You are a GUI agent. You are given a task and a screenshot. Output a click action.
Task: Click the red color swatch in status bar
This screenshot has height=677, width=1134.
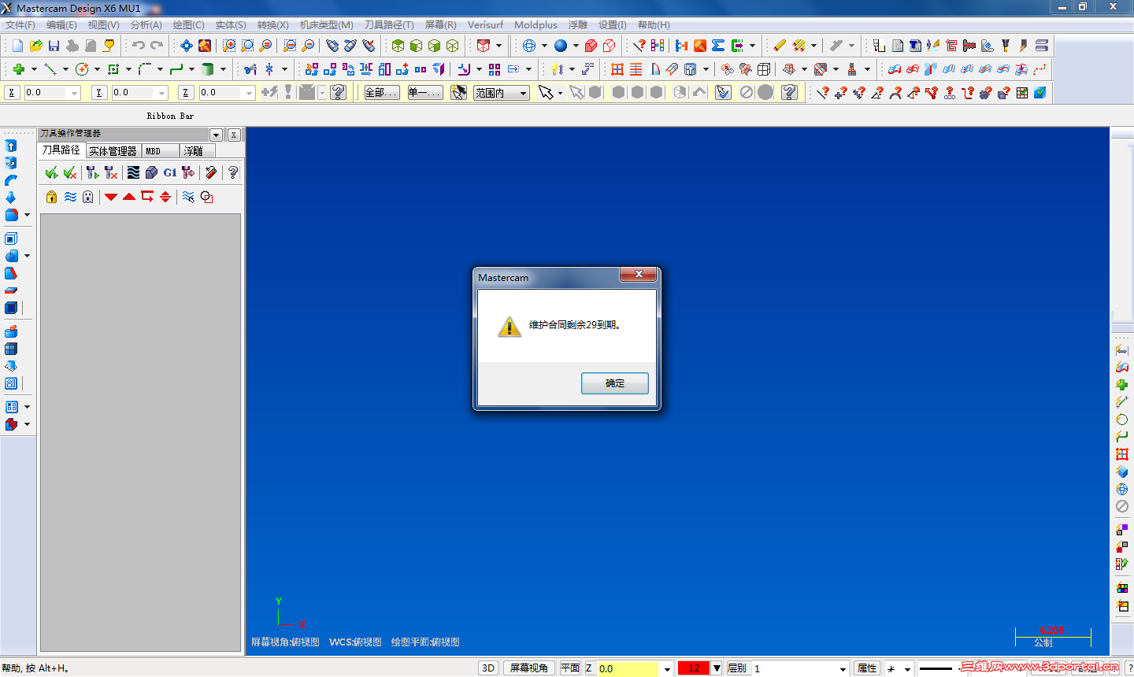coord(693,668)
